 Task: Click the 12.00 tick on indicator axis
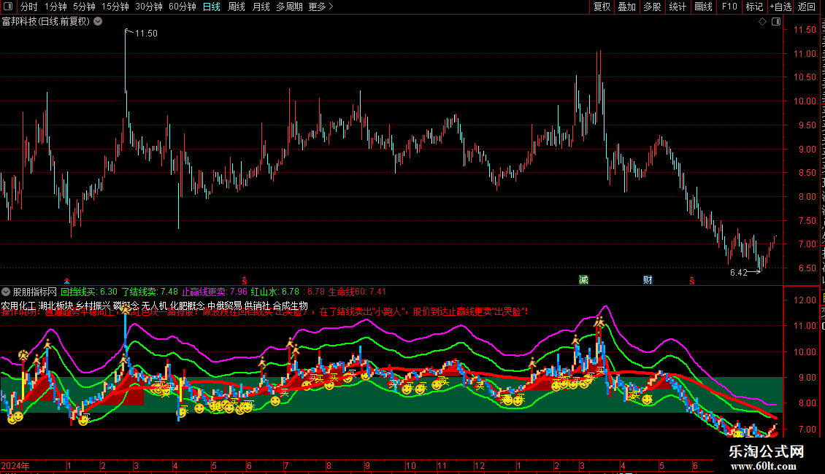click(805, 300)
